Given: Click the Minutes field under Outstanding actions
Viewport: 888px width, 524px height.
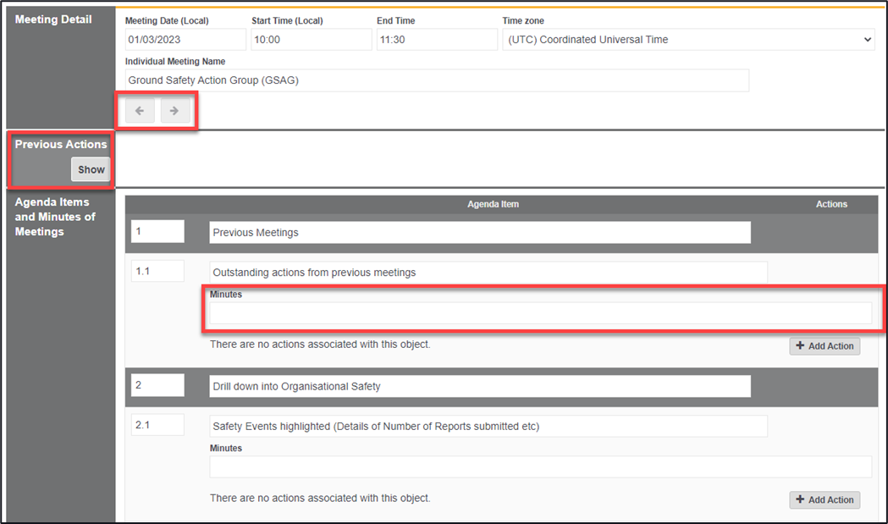Looking at the screenshot, I should 540,313.
